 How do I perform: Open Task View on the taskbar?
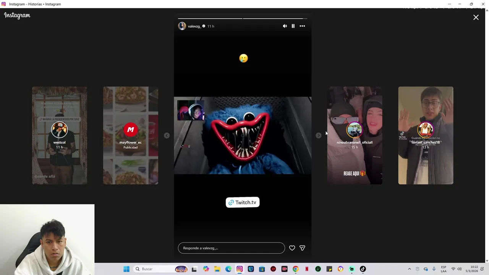coord(194,269)
